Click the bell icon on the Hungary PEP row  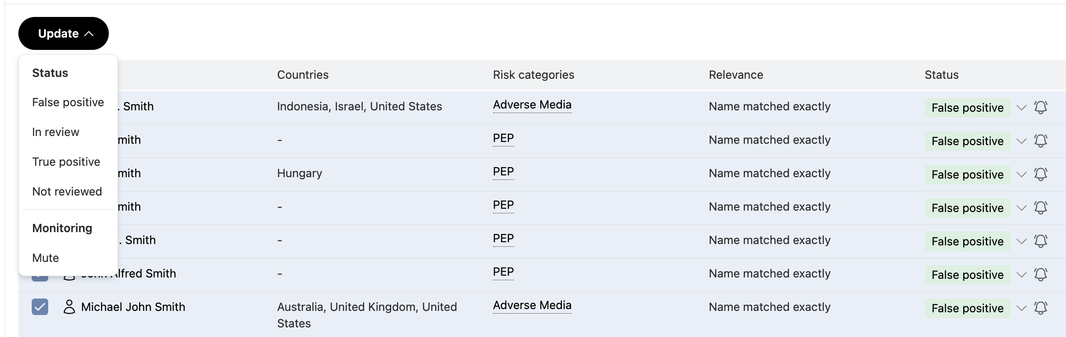pyautogui.click(x=1041, y=174)
